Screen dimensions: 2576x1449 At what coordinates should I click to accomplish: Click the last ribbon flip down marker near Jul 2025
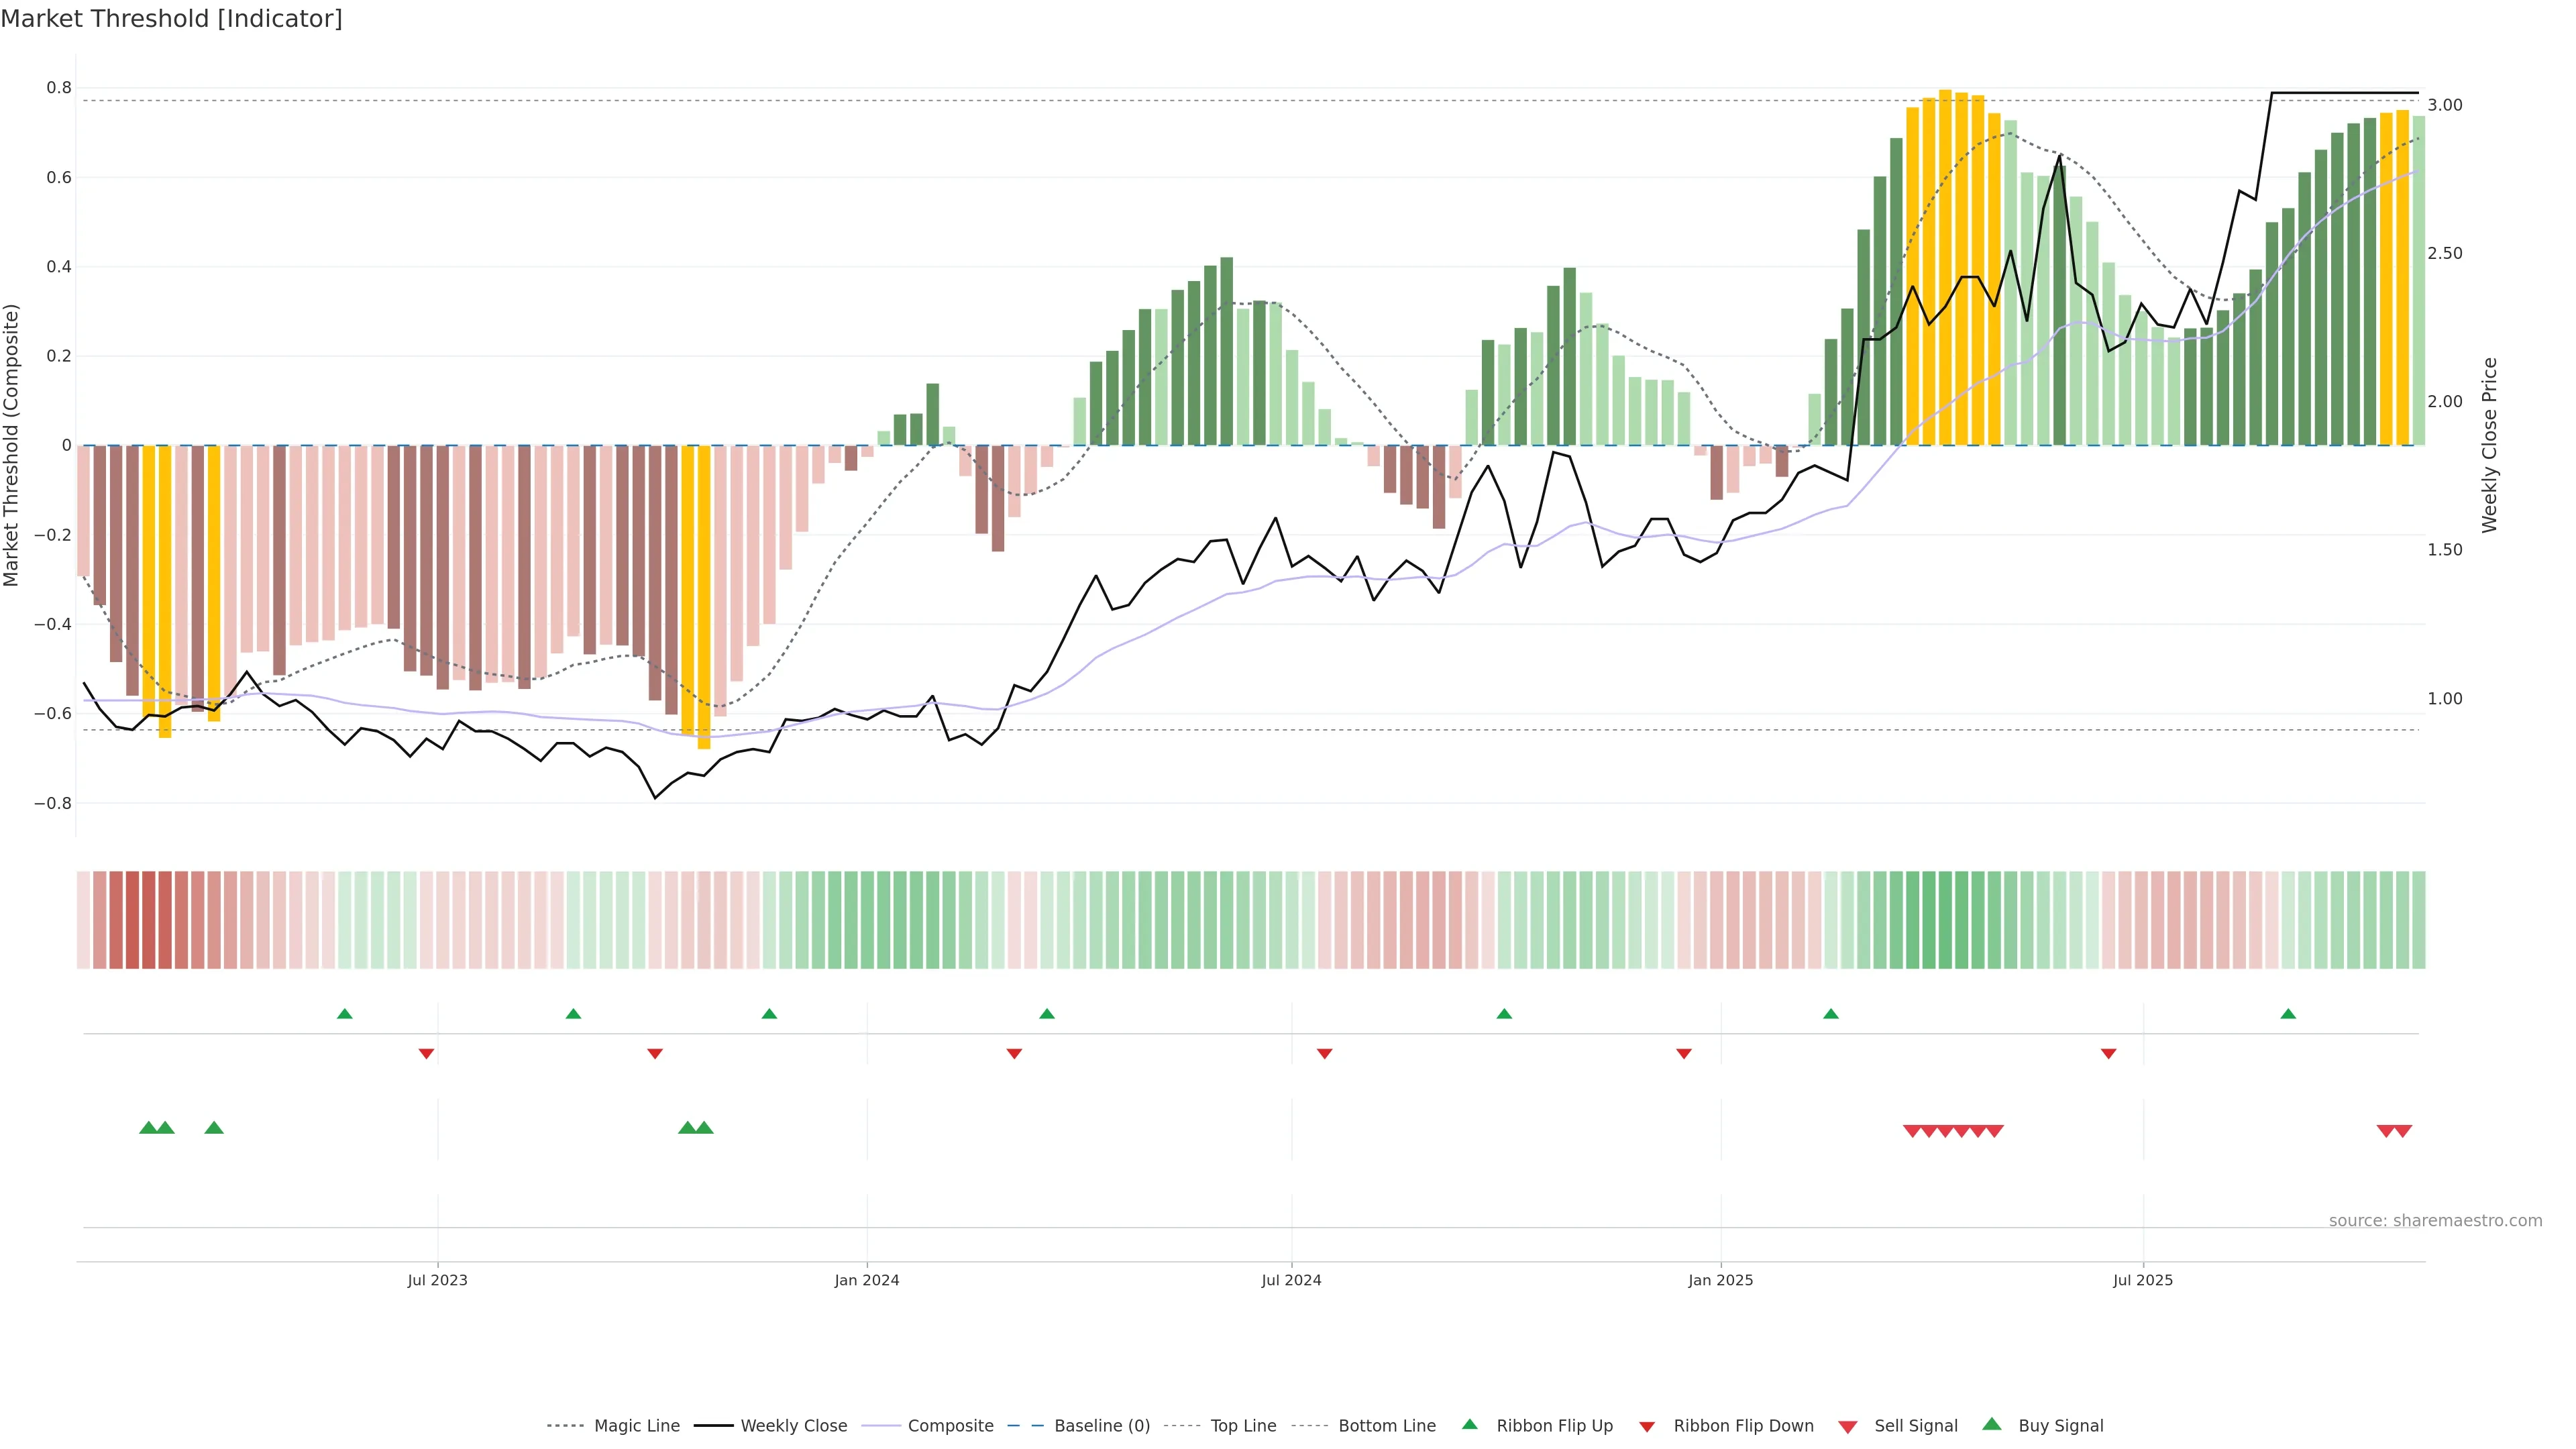click(2108, 1054)
